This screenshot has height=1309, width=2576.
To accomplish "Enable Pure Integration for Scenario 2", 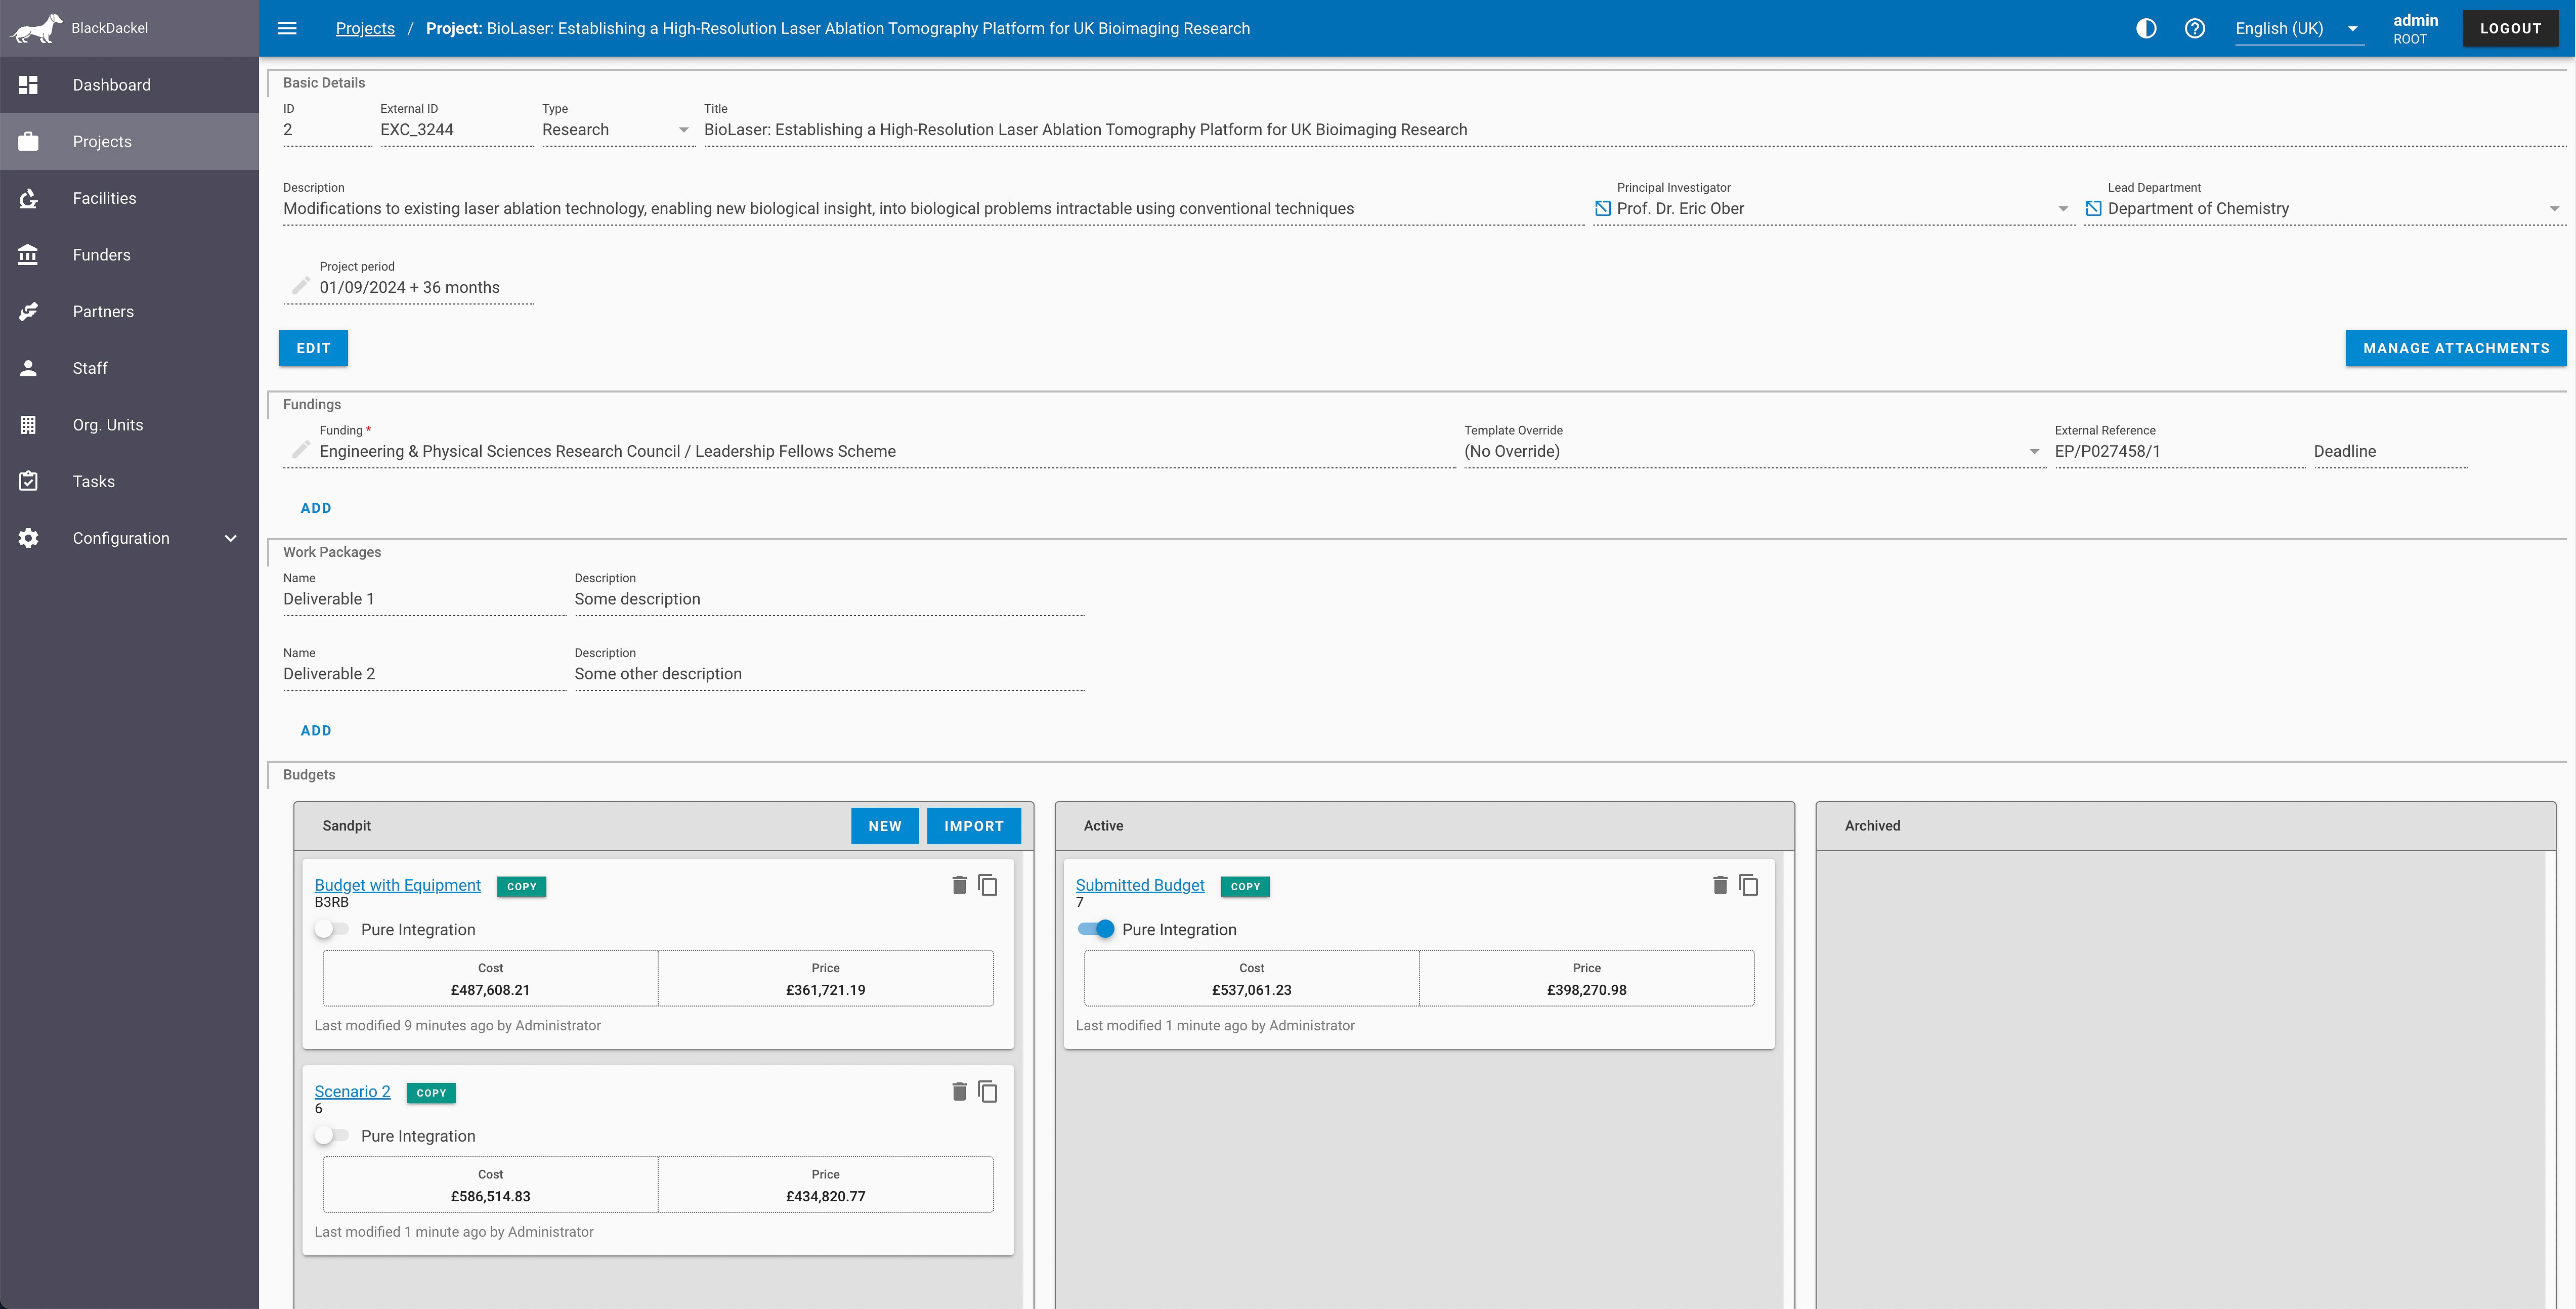I will 331,1135.
